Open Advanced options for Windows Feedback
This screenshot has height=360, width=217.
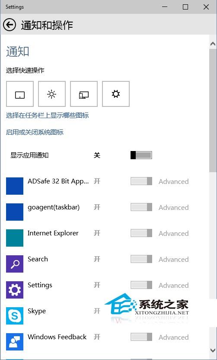point(174,337)
